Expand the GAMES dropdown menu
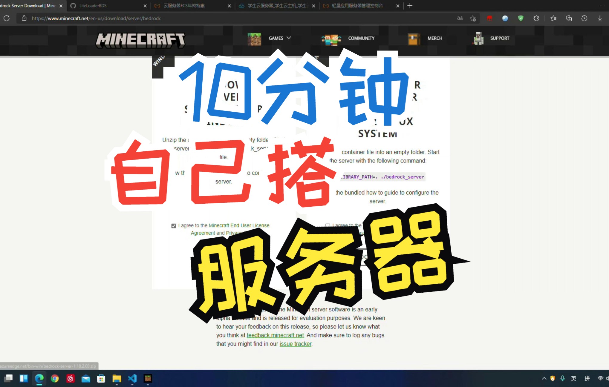 [x=279, y=38]
